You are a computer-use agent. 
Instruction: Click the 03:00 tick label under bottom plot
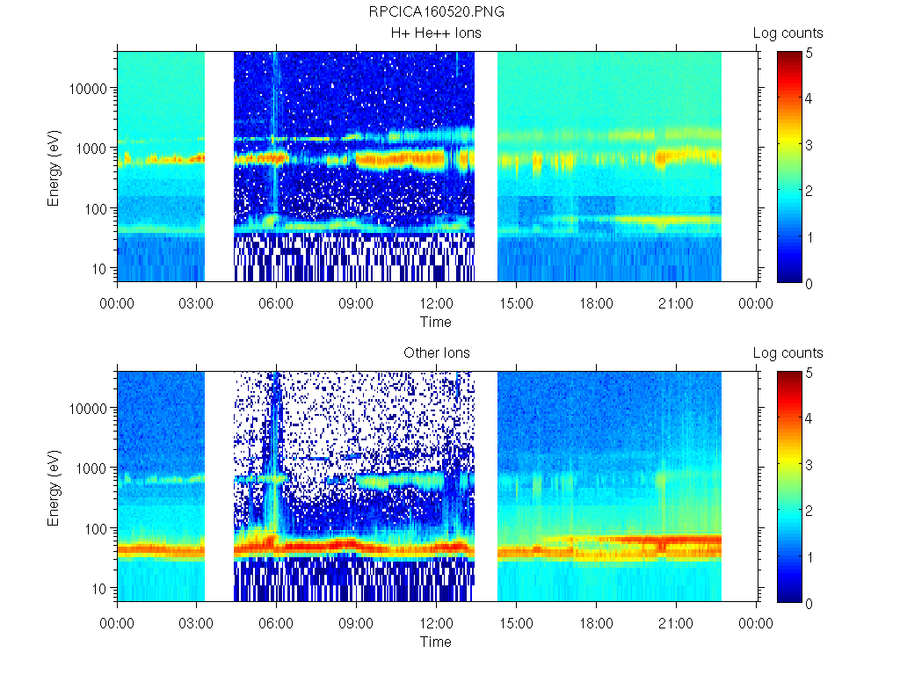coord(196,623)
